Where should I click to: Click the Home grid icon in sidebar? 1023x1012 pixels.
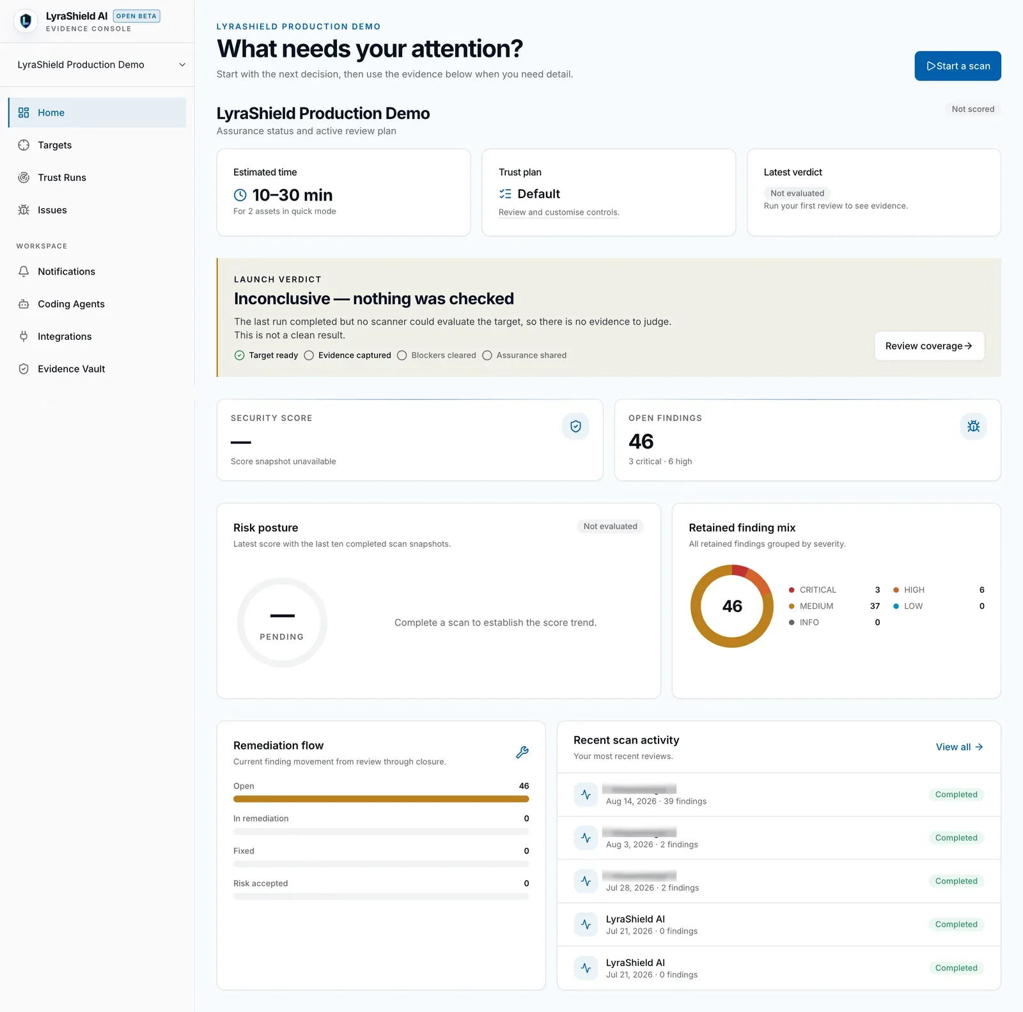(x=24, y=112)
